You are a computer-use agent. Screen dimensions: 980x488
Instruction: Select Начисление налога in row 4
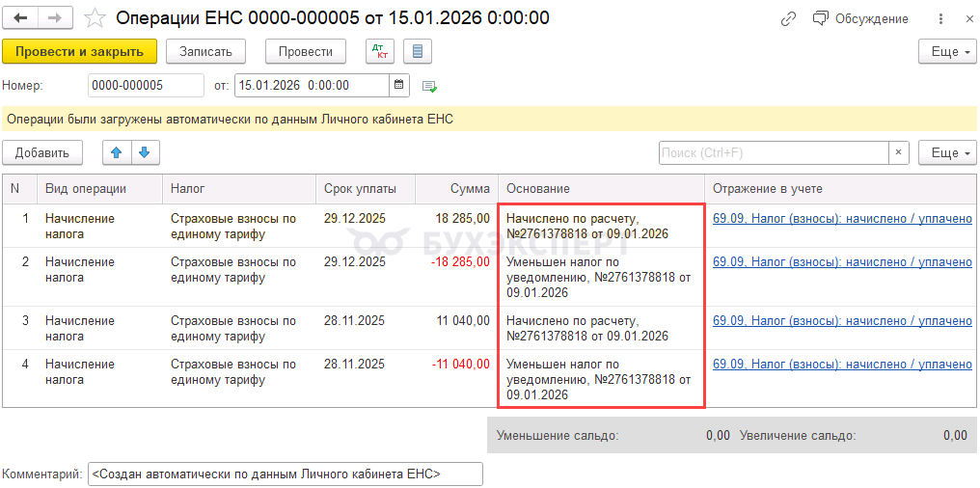(x=80, y=371)
